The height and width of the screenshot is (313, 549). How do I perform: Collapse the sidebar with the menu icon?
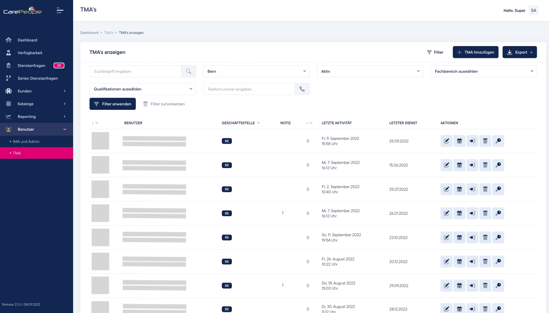[x=60, y=10]
